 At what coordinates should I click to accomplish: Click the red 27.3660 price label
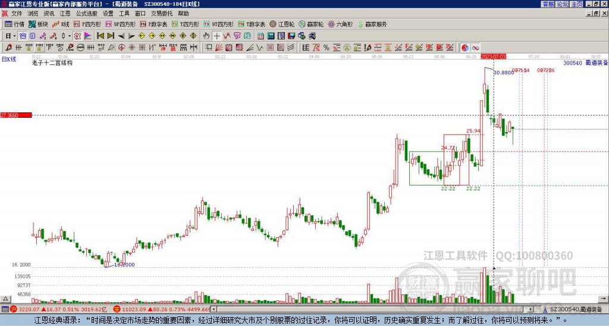(16, 115)
